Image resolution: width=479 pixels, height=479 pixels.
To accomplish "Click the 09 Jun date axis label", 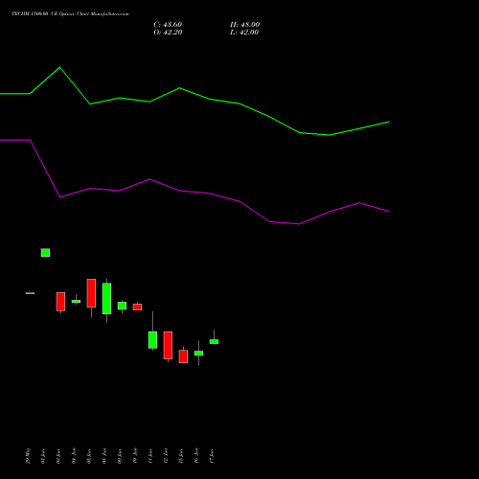I will point(120,456).
